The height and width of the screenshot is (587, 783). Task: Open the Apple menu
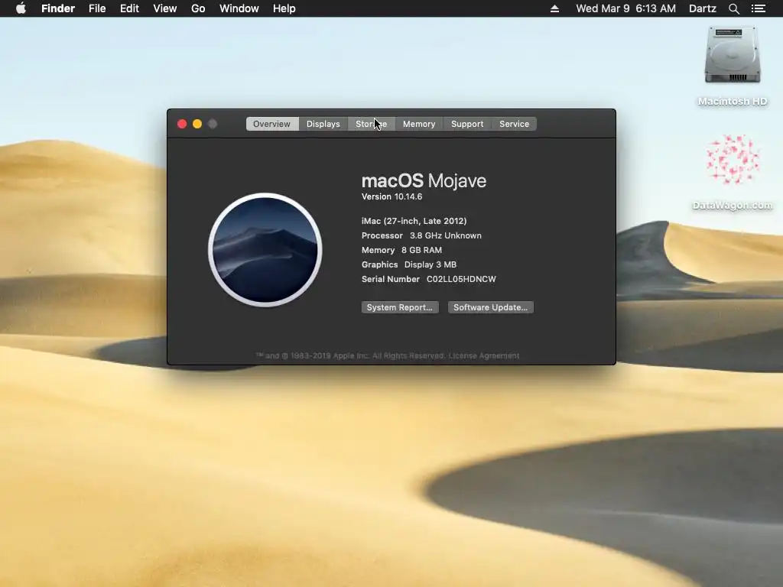click(21, 8)
